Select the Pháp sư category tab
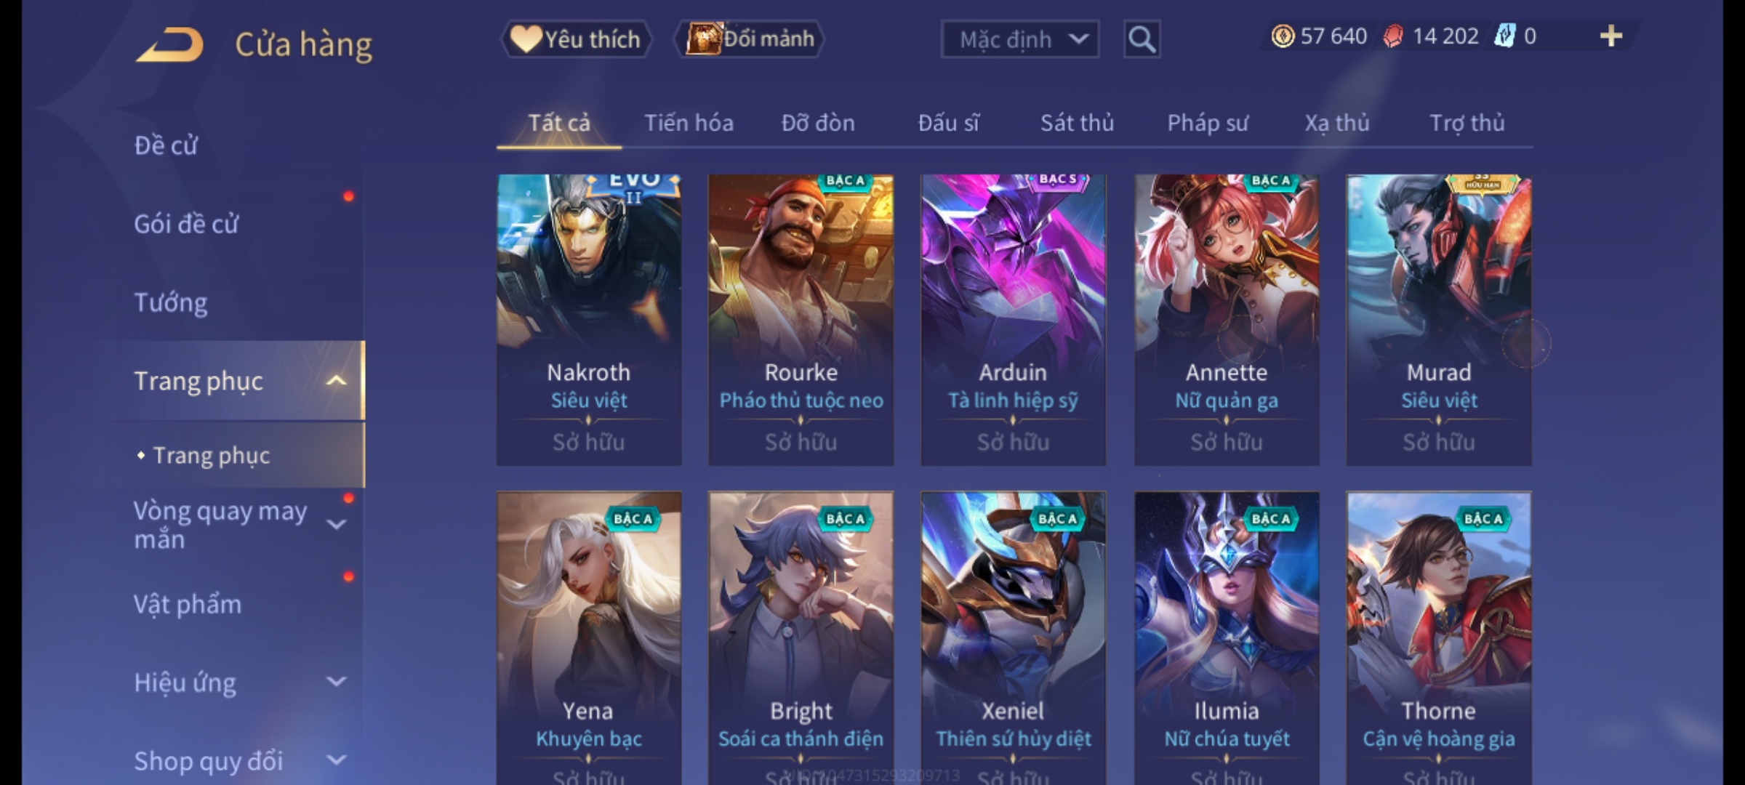Viewport: 1745px width, 785px height. (1208, 123)
